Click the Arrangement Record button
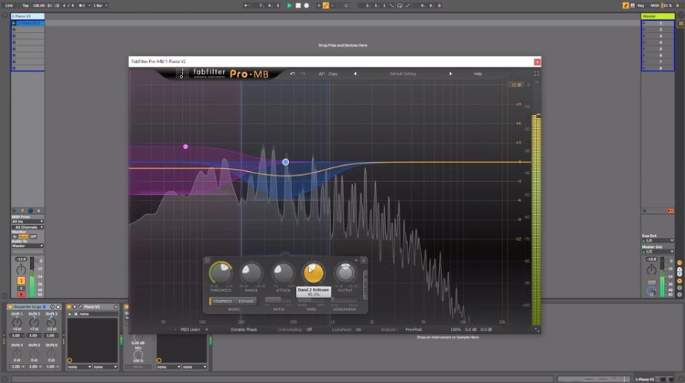This screenshot has height=383, width=685. [x=306, y=5]
